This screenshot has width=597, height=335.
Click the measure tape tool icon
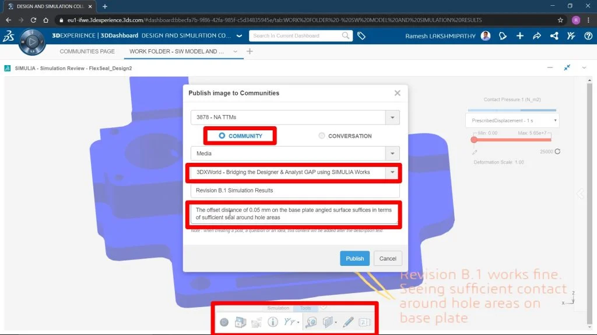click(x=312, y=322)
